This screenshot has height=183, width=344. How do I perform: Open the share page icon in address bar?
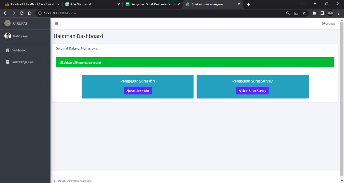click(x=296, y=13)
